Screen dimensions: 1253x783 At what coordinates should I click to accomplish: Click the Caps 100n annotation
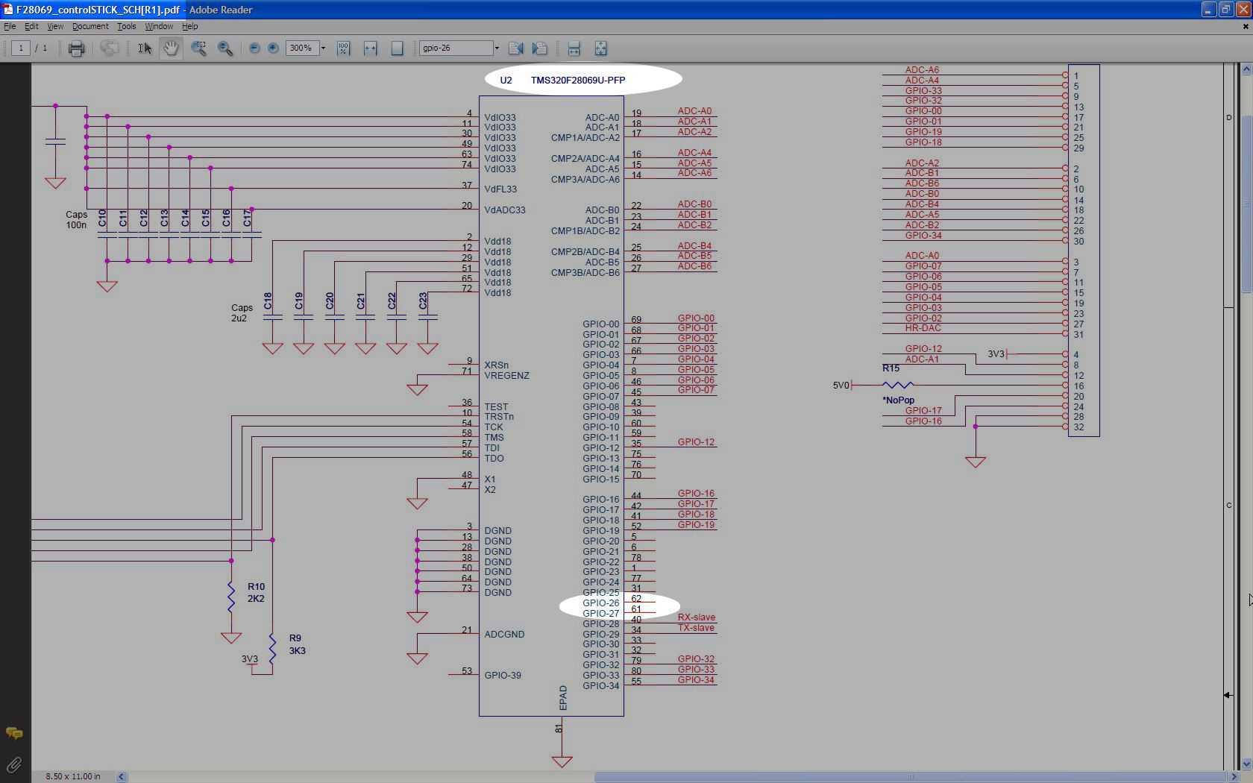coord(76,220)
